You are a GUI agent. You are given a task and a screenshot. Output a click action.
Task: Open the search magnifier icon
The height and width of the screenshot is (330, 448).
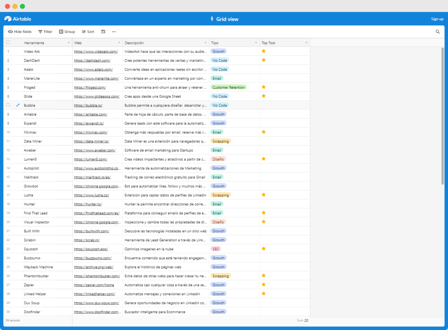click(437, 32)
